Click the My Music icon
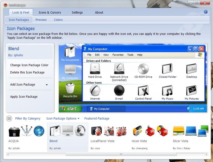The height and width of the screenshot is (162, 213). (x=167, y=91)
